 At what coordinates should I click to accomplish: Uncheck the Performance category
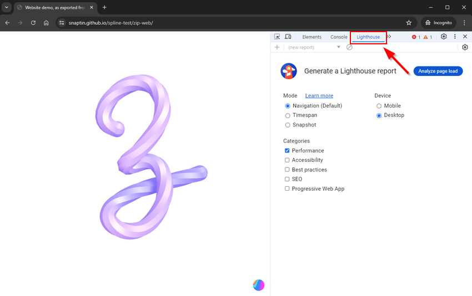click(287, 151)
